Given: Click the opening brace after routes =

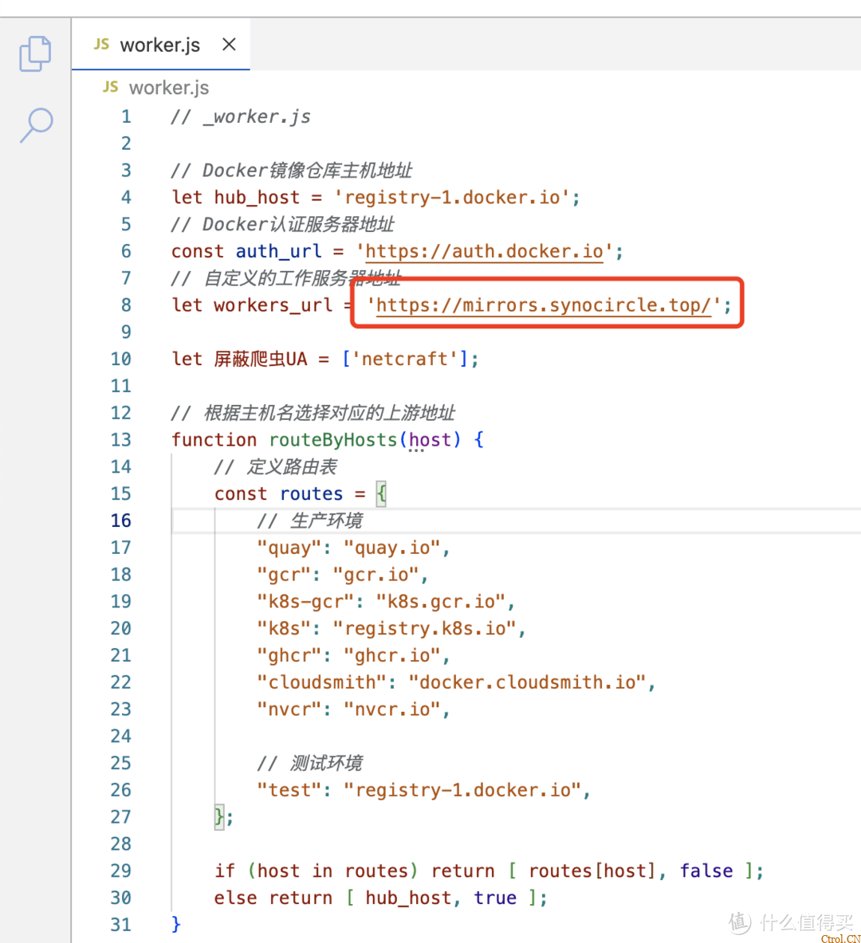Looking at the screenshot, I should pos(382,493).
